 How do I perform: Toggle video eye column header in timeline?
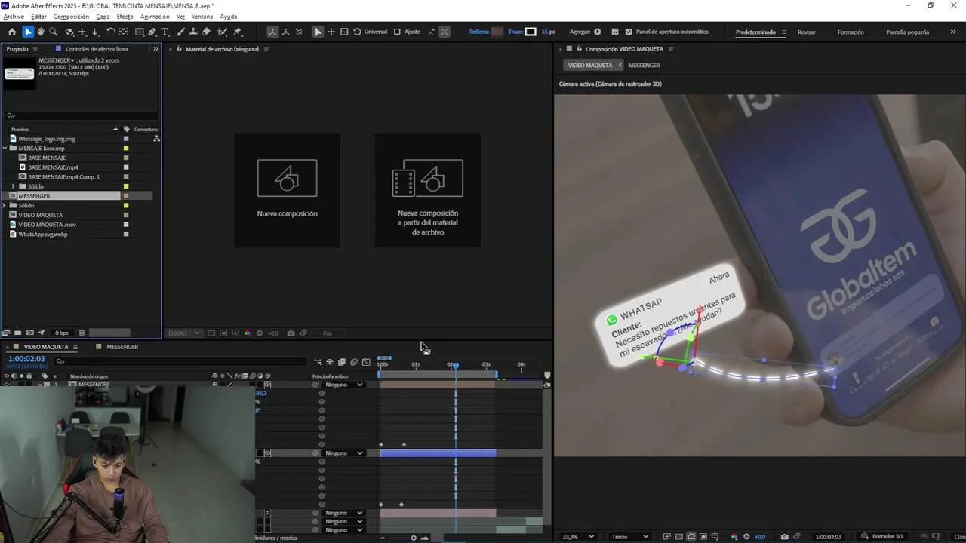click(6, 376)
